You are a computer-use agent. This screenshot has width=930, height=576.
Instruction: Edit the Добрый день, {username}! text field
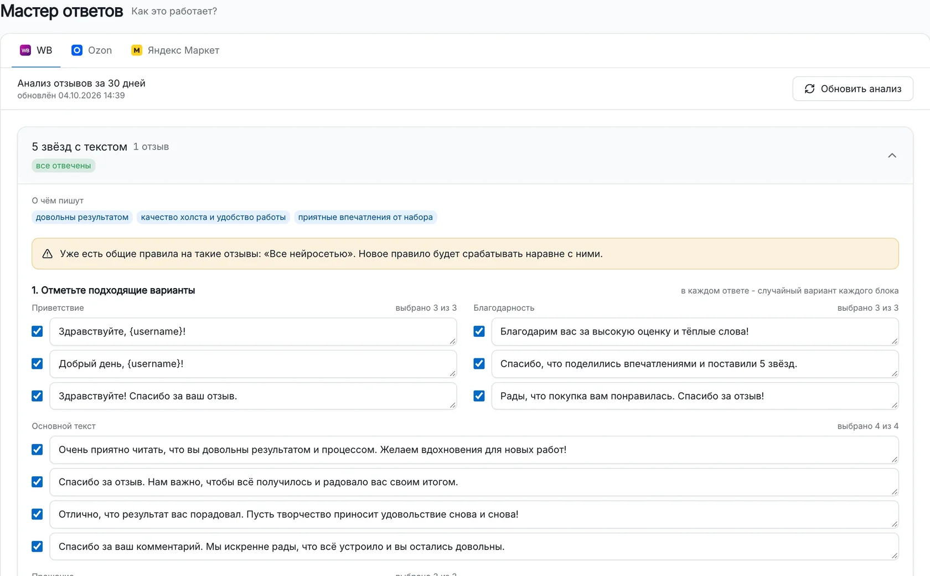tap(253, 364)
